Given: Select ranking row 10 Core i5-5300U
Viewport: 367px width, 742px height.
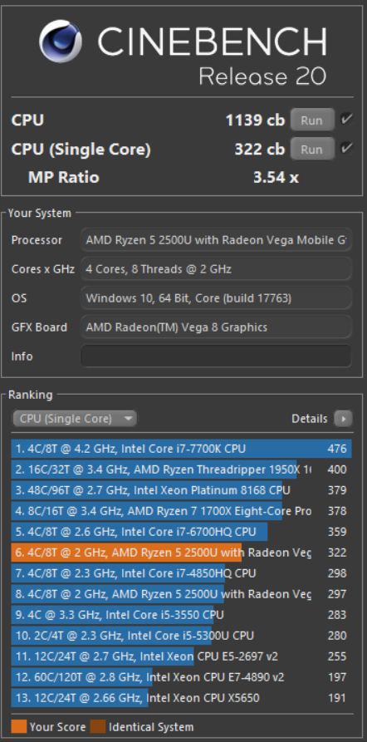Looking at the screenshot, I should (182, 636).
